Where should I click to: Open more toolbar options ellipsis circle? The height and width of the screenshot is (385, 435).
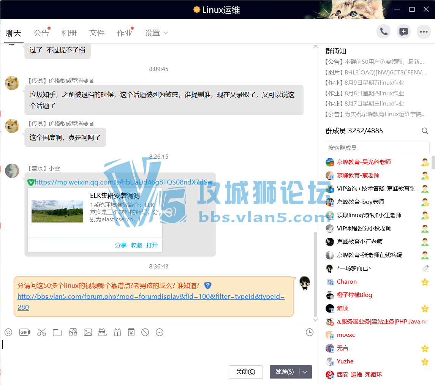(160, 332)
